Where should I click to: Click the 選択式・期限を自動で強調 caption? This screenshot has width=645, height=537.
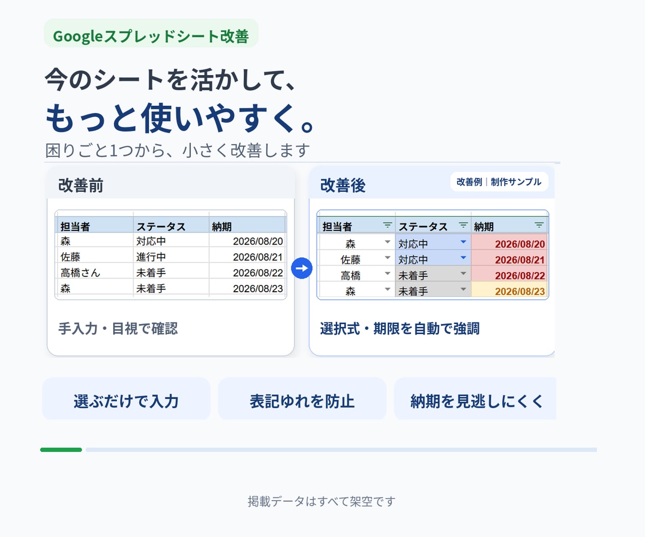pos(400,328)
